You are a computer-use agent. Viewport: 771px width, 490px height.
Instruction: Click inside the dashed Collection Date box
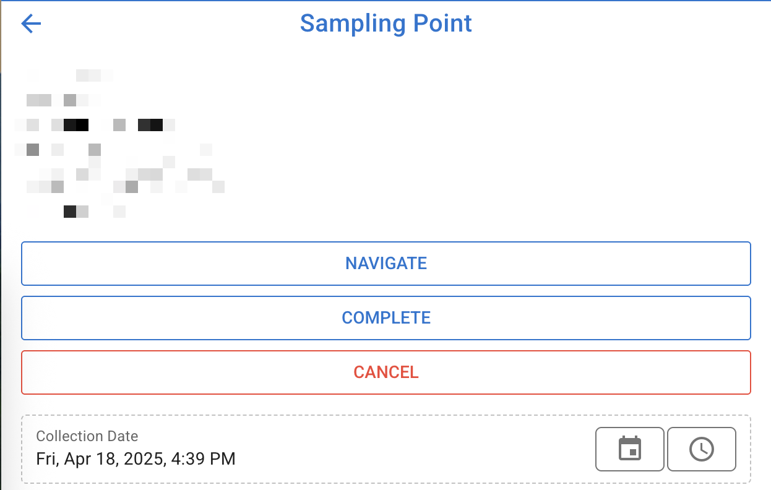click(386, 449)
